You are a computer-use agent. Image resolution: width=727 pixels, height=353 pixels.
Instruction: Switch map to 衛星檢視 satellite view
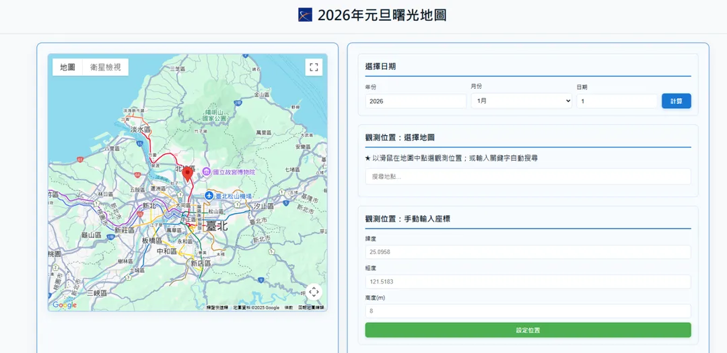tap(106, 67)
